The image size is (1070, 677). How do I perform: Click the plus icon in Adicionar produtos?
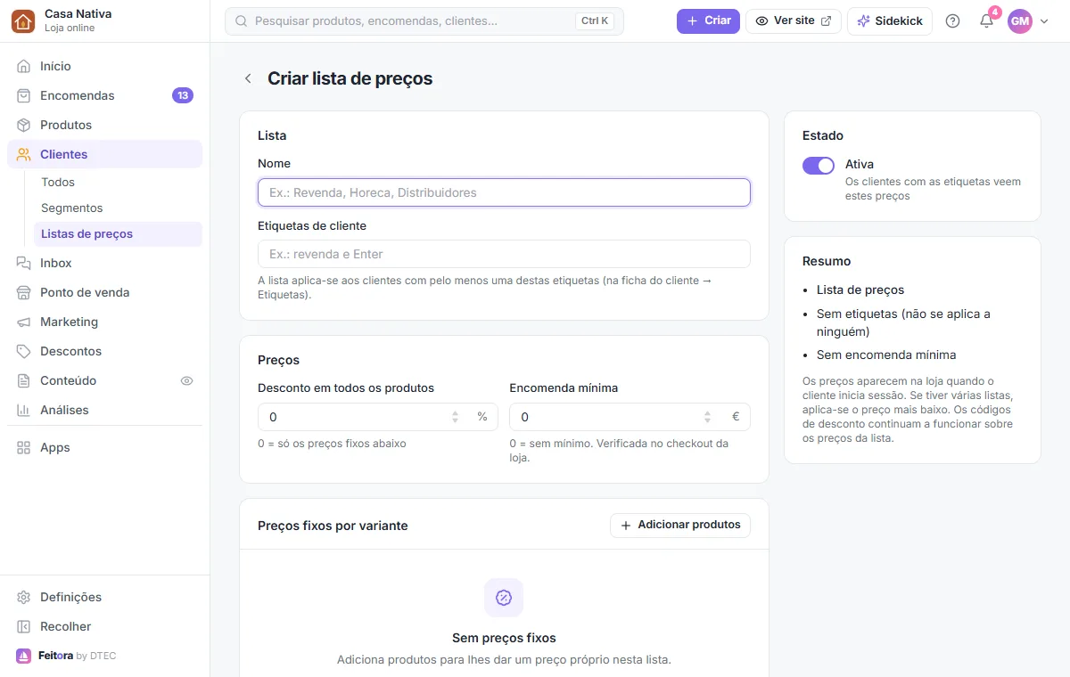pyautogui.click(x=625, y=526)
